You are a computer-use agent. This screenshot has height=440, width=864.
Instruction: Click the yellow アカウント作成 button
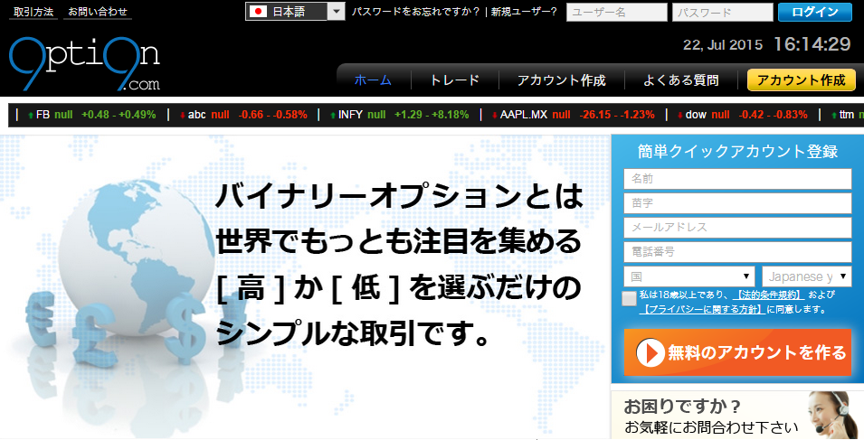(x=802, y=80)
